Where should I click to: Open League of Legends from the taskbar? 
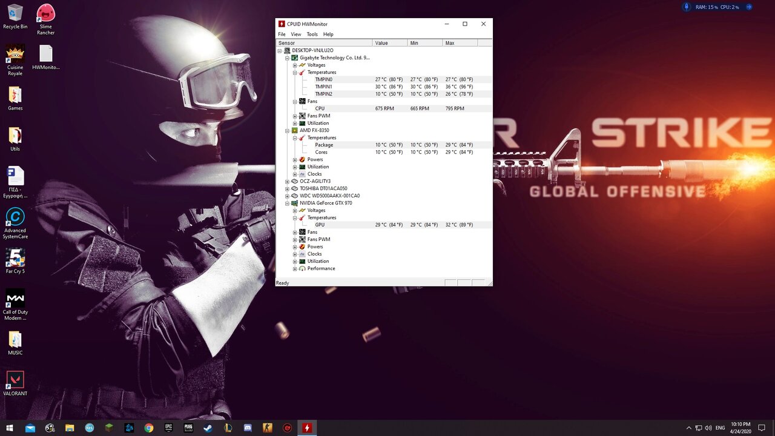click(227, 428)
